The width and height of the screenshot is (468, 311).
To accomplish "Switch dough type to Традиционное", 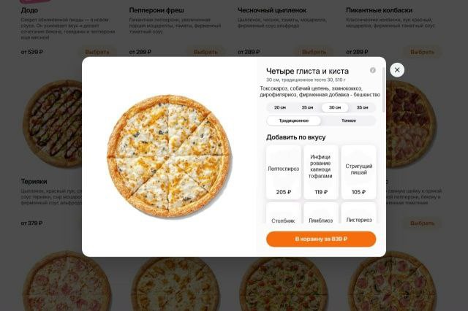I will coord(294,120).
